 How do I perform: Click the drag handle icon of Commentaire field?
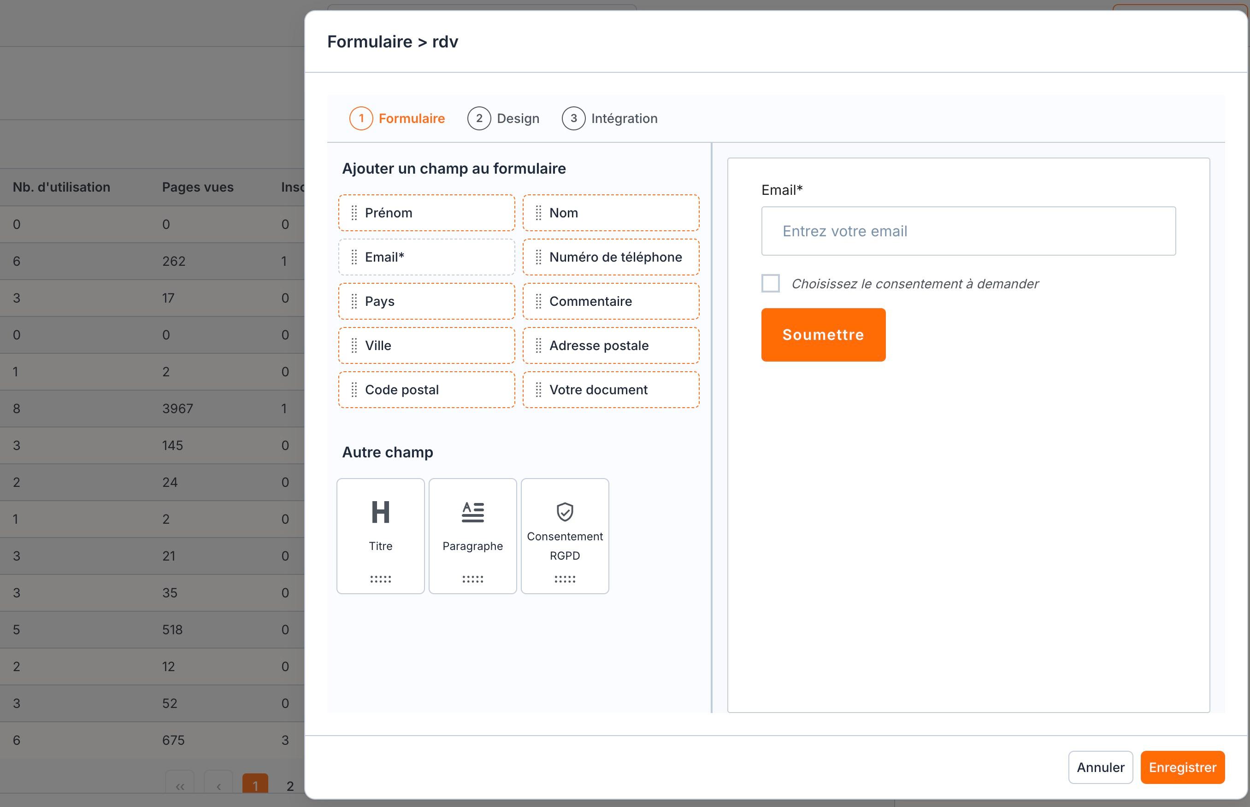click(538, 301)
